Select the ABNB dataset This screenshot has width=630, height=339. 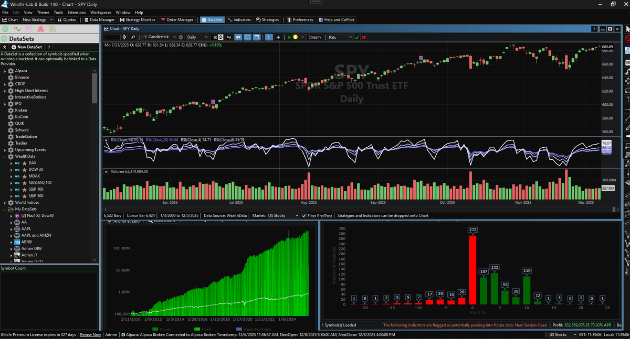point(27,242)
